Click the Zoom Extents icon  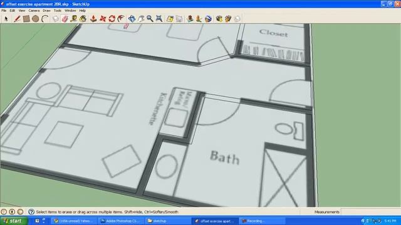click(159, 19)
